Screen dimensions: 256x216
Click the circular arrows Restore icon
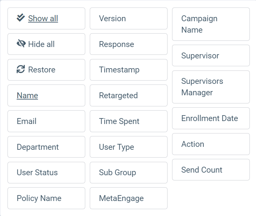pos(21,69)
